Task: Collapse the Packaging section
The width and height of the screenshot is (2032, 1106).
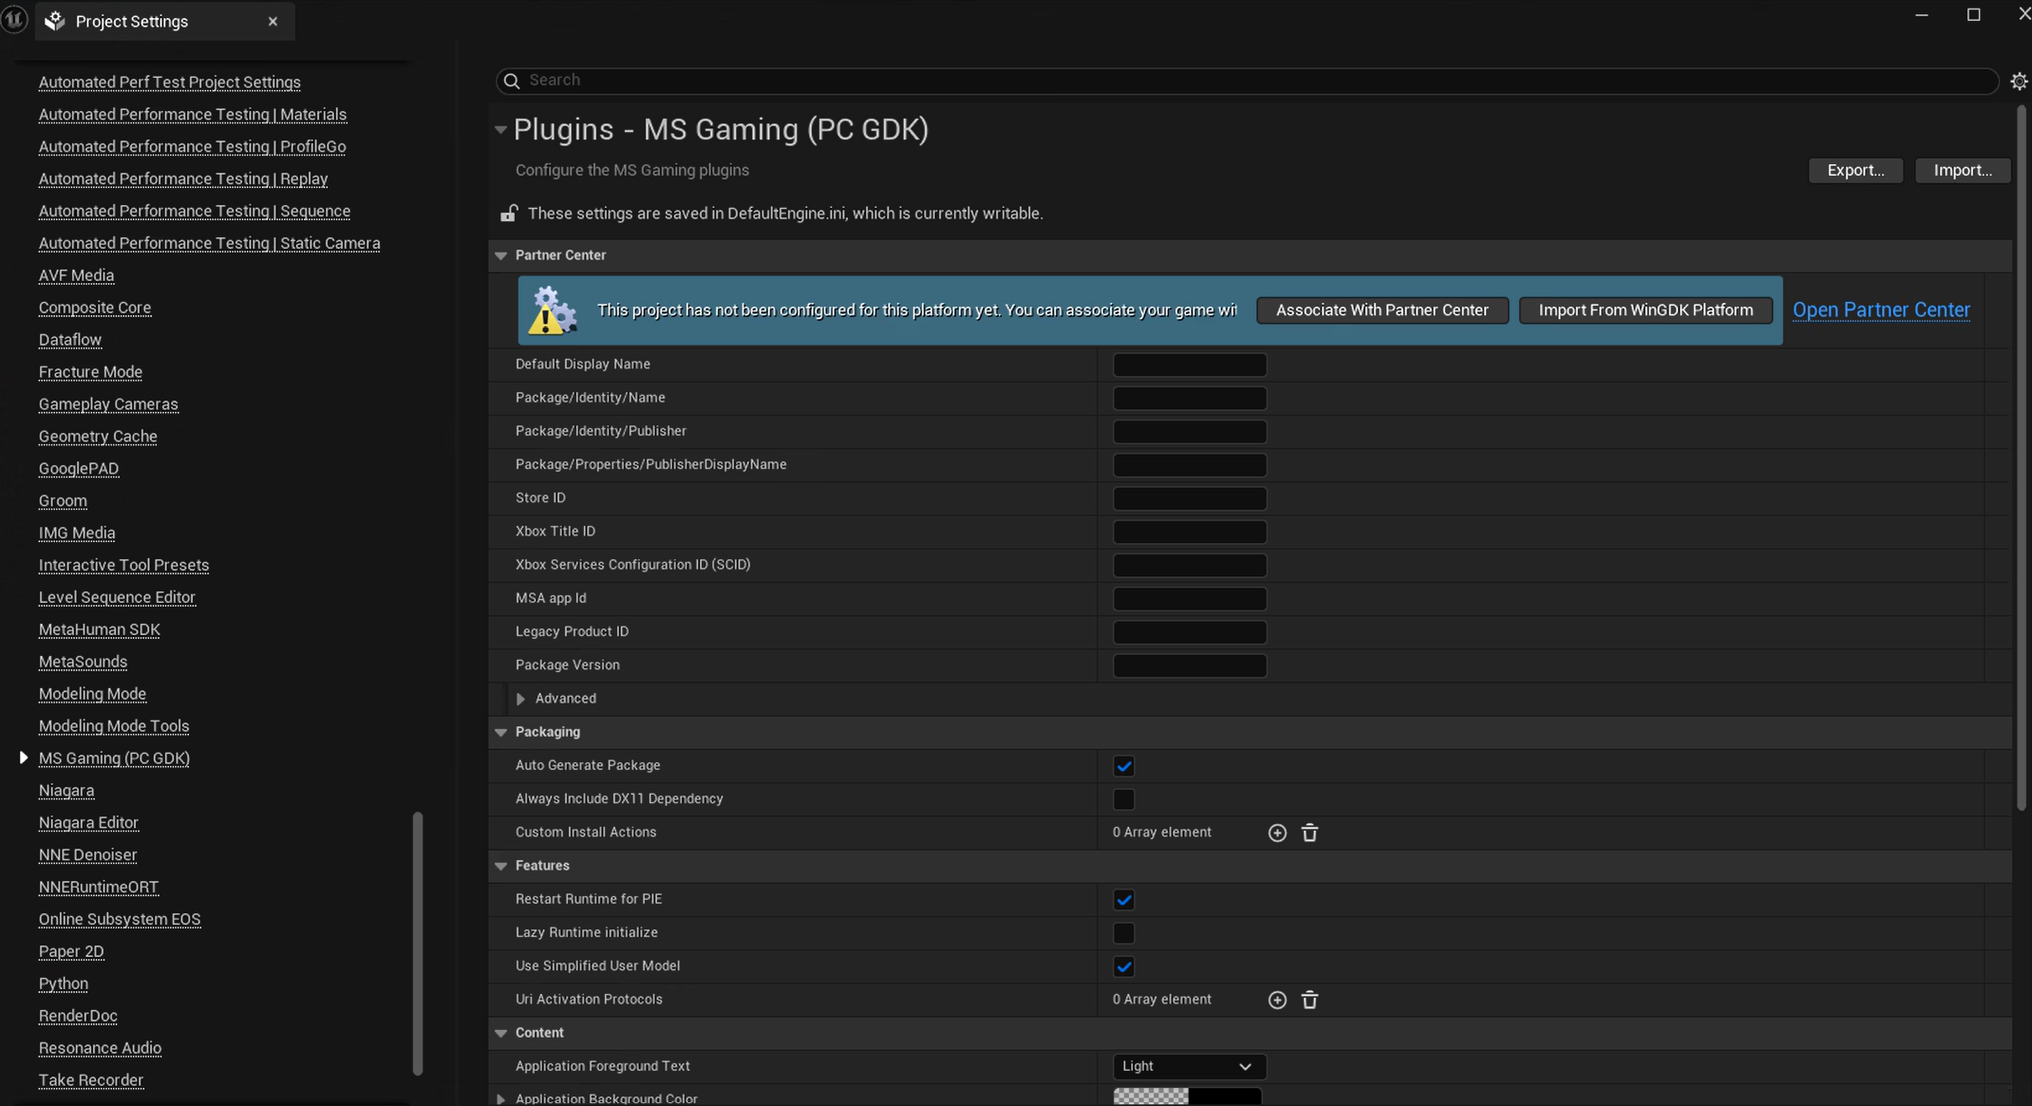Action: (501, 732)
